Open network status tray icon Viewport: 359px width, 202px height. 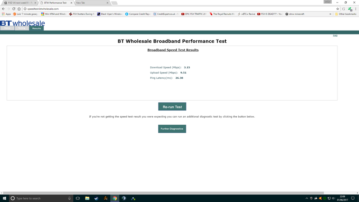click(x=329, y=198)
